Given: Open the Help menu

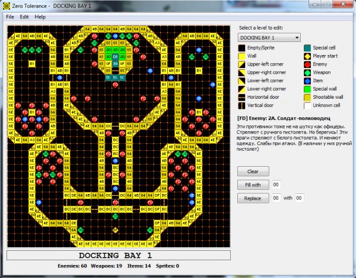Looking at the screenshot, I should [x=40, y=17].
